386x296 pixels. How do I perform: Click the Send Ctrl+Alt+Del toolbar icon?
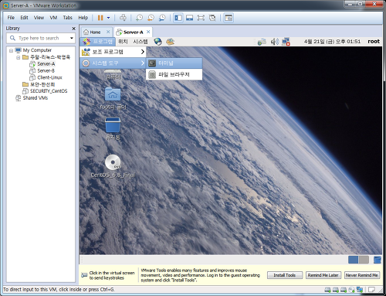coord(123,18)
